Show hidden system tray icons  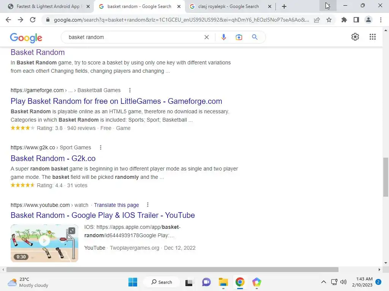(x=324, y=282)
